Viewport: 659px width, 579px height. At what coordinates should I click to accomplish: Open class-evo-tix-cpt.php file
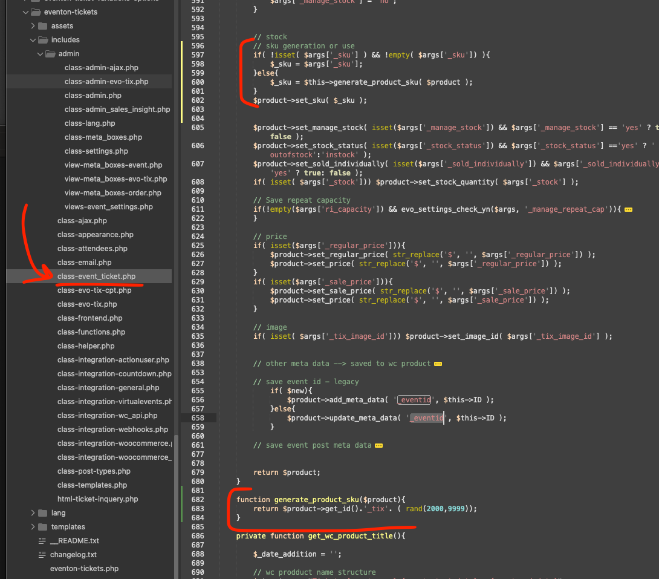(x=94, y=290)
